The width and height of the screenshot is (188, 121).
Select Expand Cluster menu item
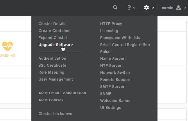53,38
